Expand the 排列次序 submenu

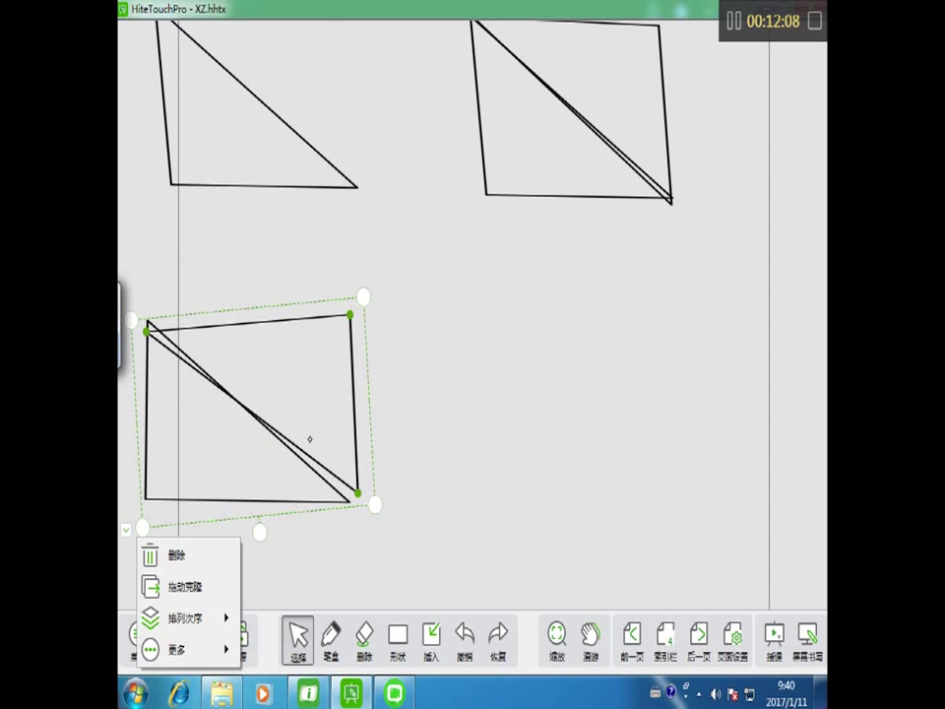tap(185, 618)
